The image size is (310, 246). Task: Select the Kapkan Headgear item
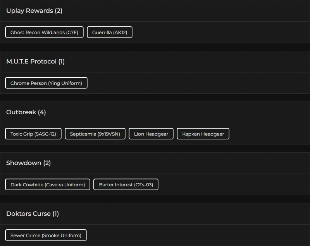(x=203, y=134)
